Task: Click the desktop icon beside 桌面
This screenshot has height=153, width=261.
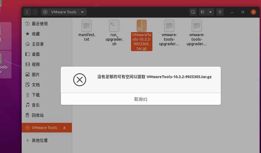Action: [27, 54]
